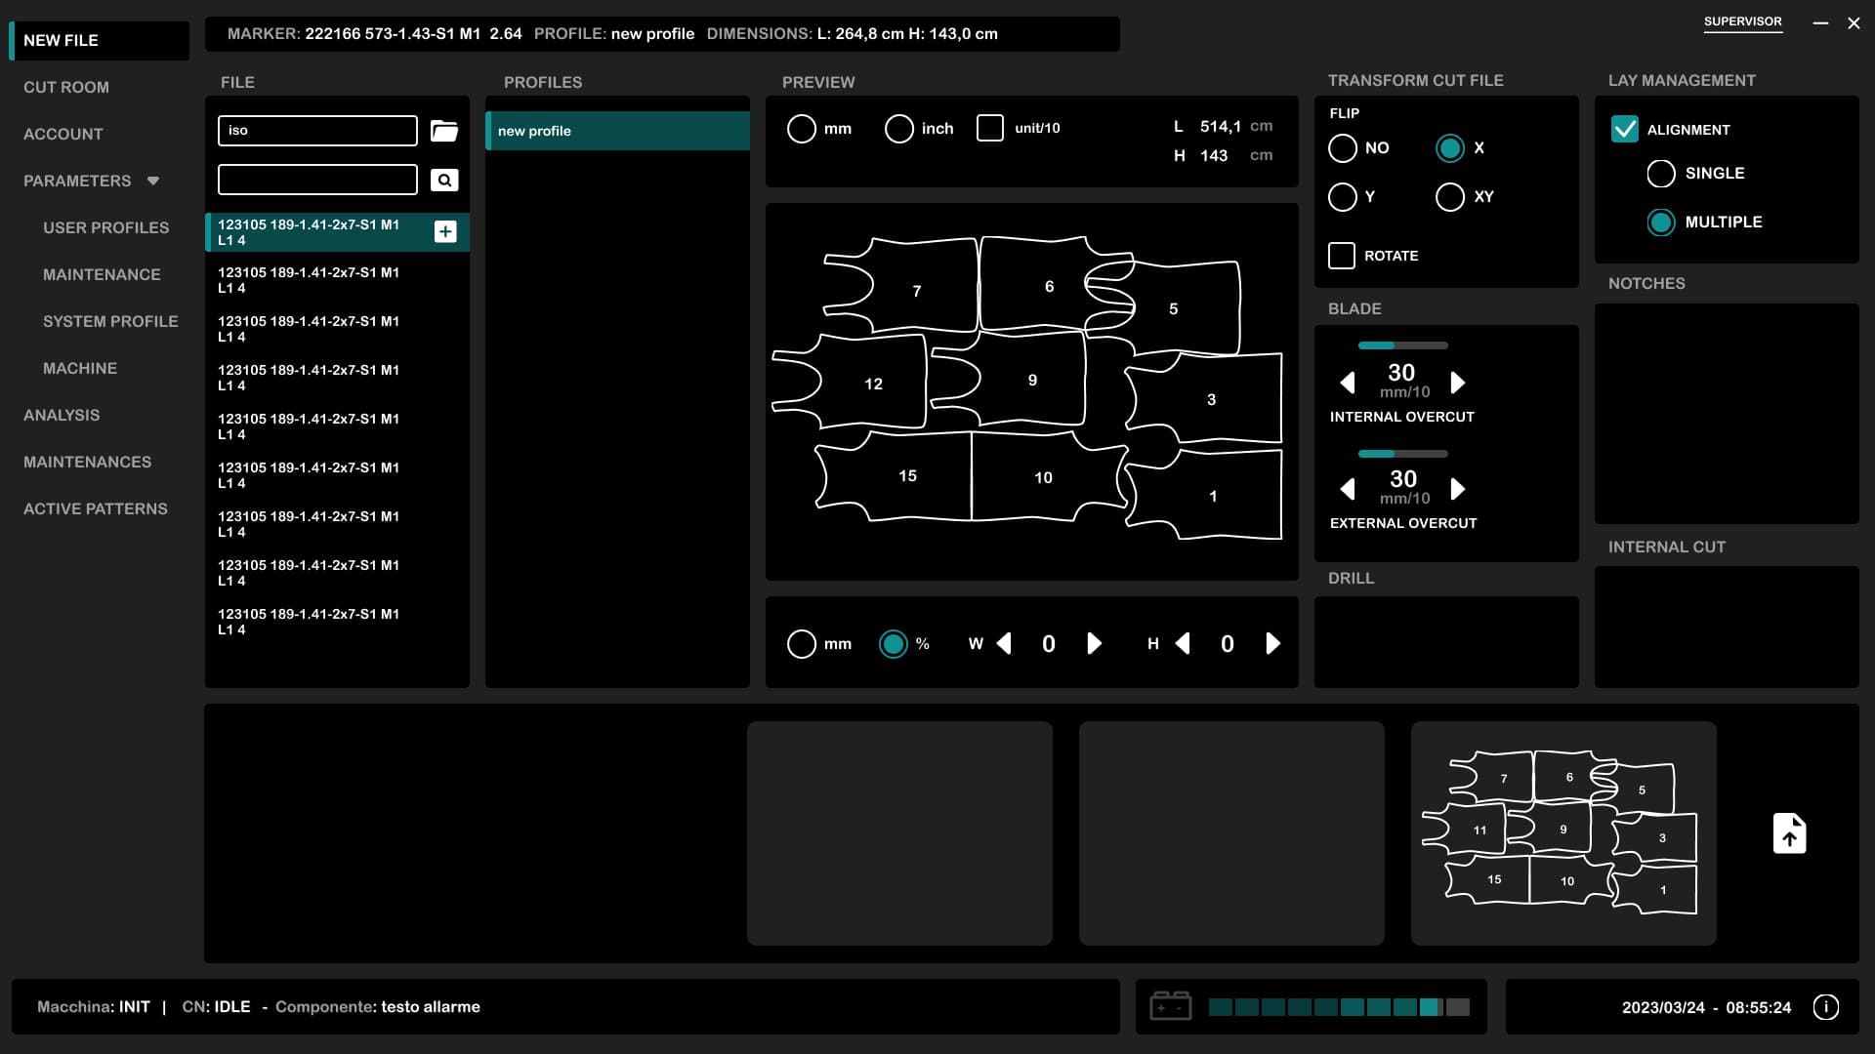1875x1054 pixels.
Task: Open the info icon in status bar
Action: click(x=1825, y=1007)
